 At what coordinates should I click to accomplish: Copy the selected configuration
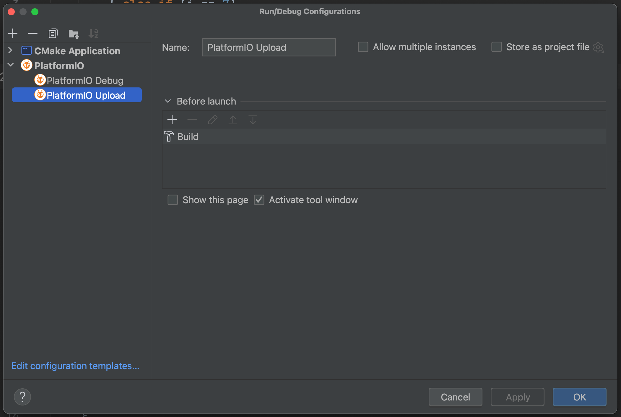(x=53, y=33)
